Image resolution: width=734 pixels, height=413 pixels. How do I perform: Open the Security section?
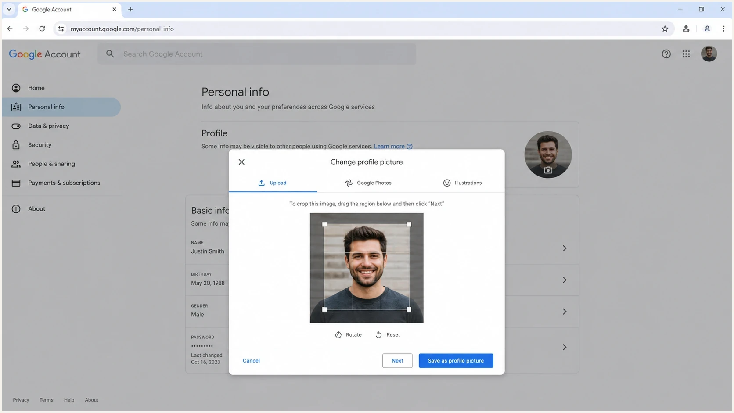tap(61, 145)
